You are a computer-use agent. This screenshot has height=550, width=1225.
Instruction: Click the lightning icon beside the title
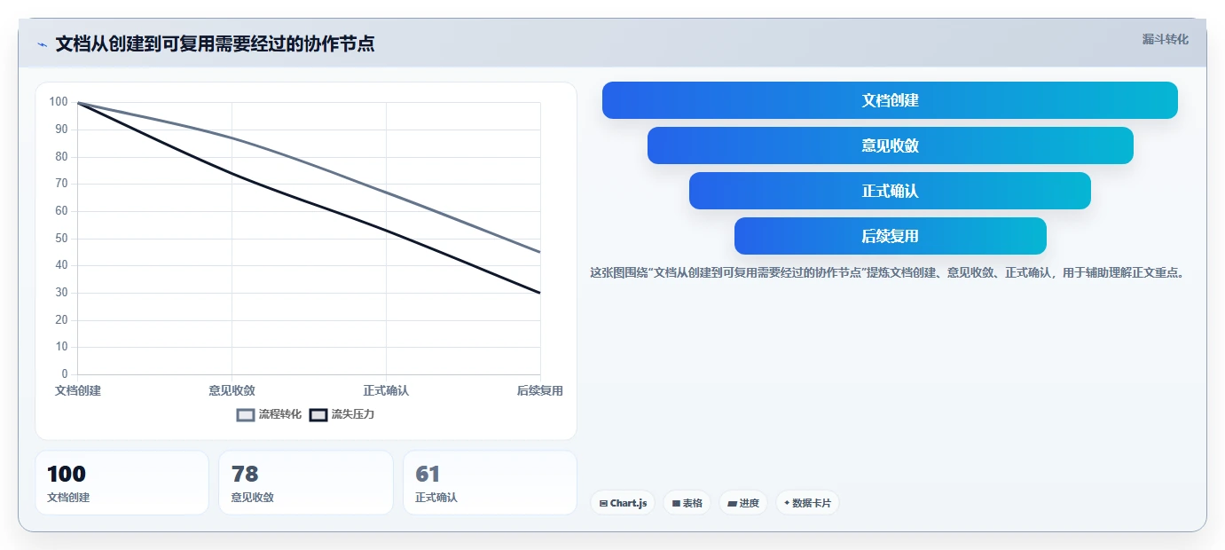pos(42,44)
